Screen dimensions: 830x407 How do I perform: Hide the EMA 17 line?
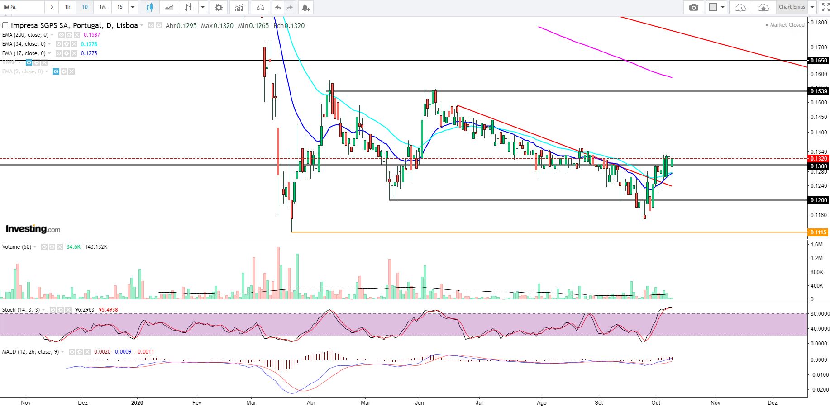click(58, 53)
